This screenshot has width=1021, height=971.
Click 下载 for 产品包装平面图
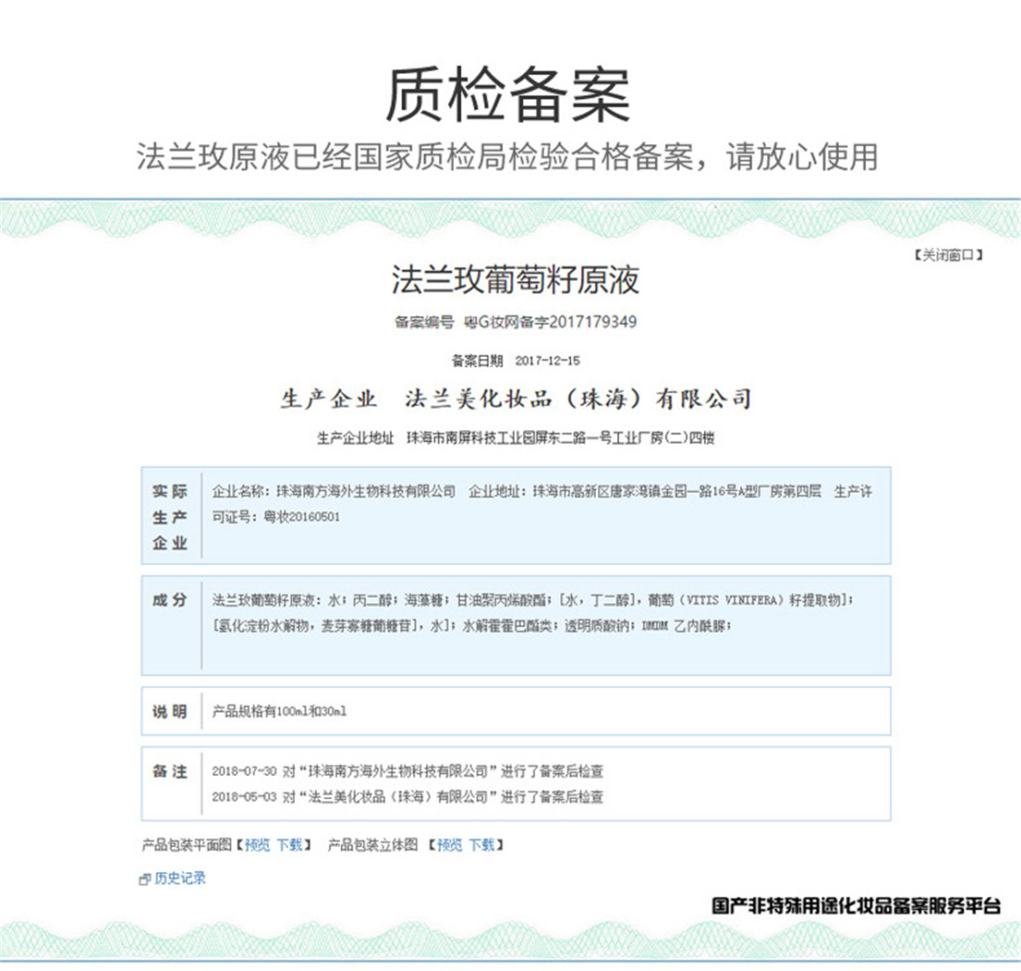289,845
